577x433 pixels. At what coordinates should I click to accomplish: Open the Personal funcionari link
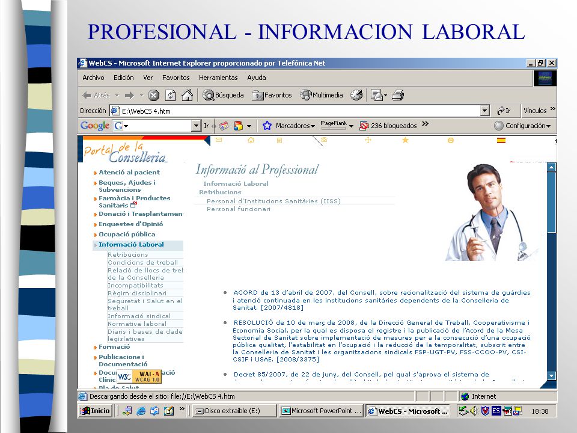tap(239, 209)
